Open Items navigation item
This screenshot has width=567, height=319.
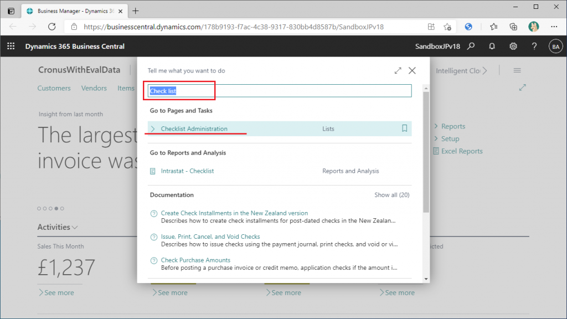(x=126, y=88)
